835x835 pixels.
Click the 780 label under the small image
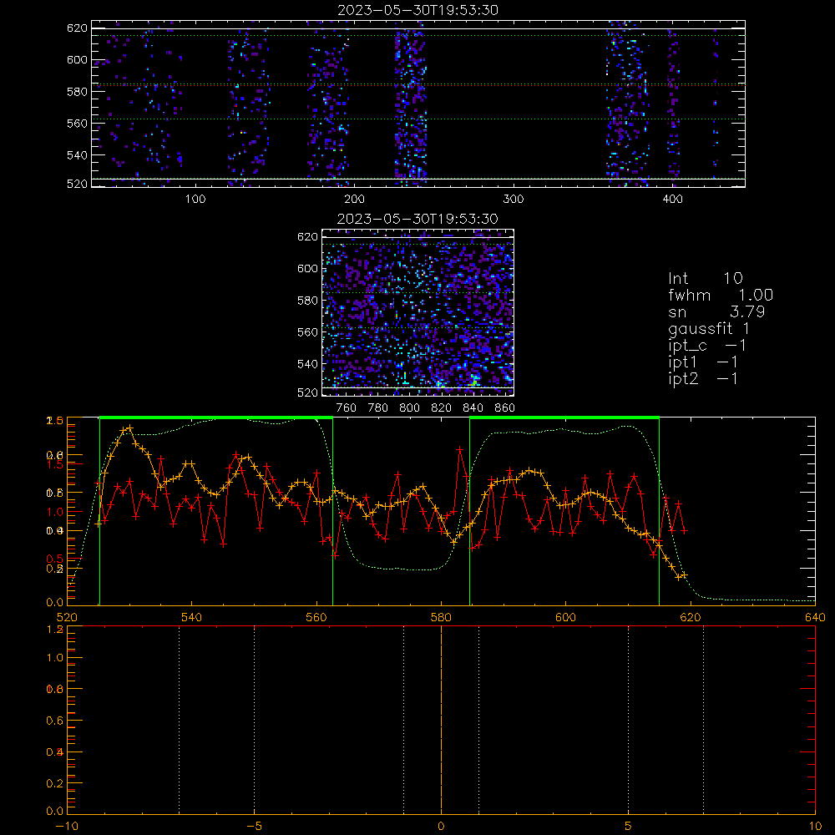point(378,408)
